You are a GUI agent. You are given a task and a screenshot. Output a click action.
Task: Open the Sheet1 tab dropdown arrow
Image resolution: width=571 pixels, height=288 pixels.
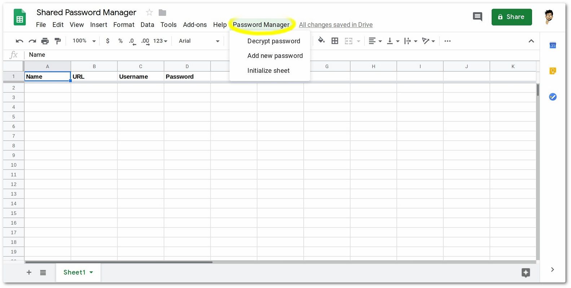(91, 273)
